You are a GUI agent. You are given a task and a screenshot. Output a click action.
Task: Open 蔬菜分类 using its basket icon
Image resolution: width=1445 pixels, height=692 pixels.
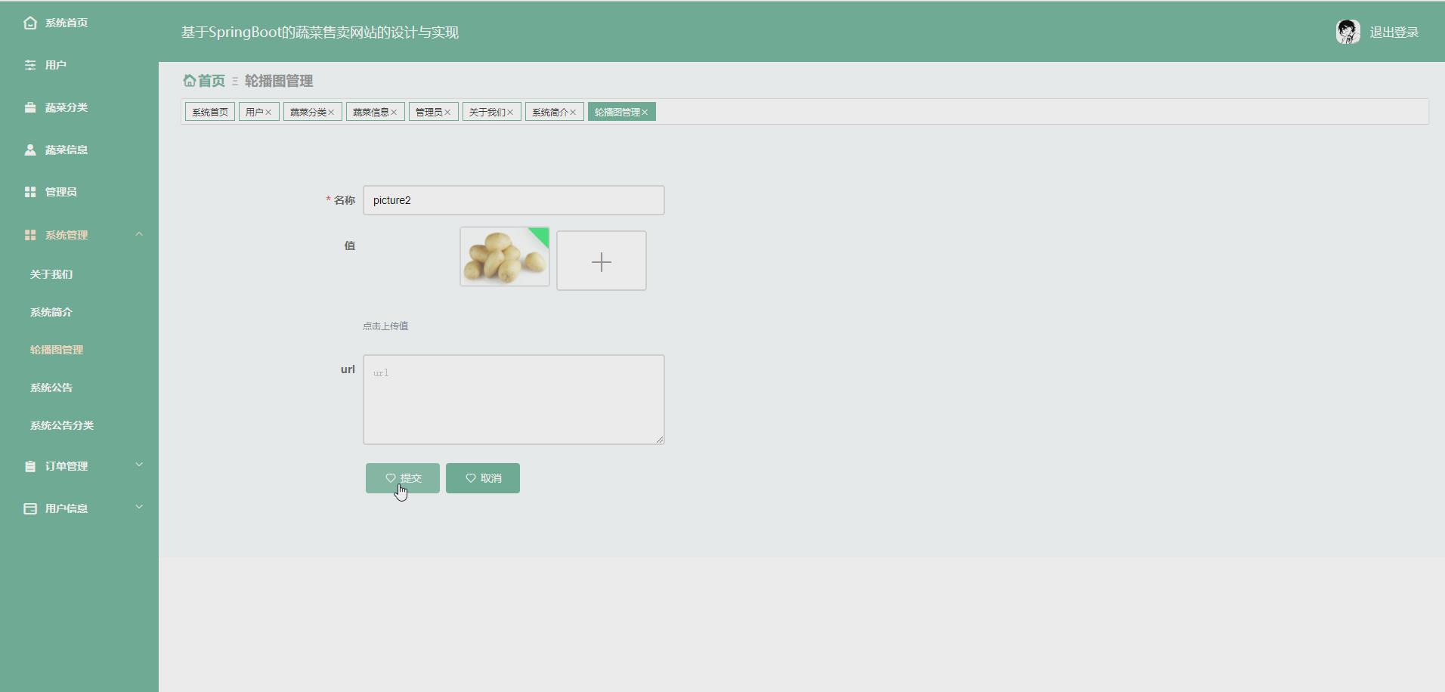[x=30, y=107]
